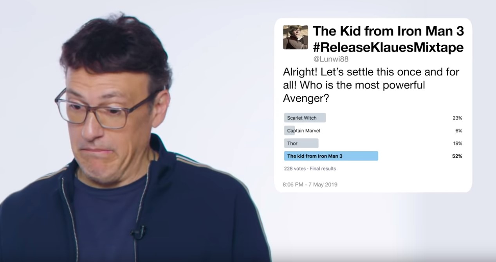Click the 19% Thor percentage
Viewport: 496px width, 262px height.
click(x=458, y=143)
